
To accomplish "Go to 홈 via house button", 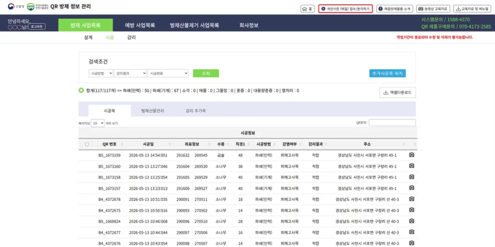I will 307,9.
